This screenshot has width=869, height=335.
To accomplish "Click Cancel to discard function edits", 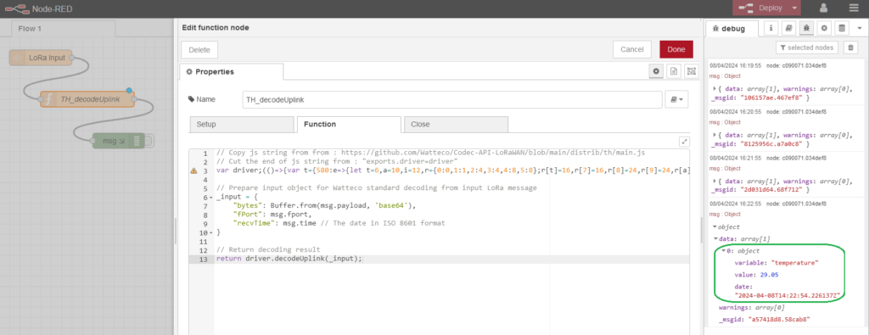I will point(631,49).
